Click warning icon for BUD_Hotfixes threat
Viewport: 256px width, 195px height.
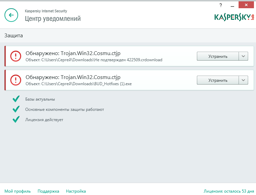pos(16,80)
